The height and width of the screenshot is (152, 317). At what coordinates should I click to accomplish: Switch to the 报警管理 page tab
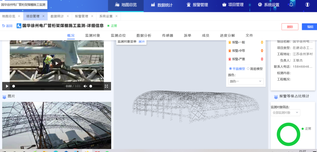tap(82, 16)
